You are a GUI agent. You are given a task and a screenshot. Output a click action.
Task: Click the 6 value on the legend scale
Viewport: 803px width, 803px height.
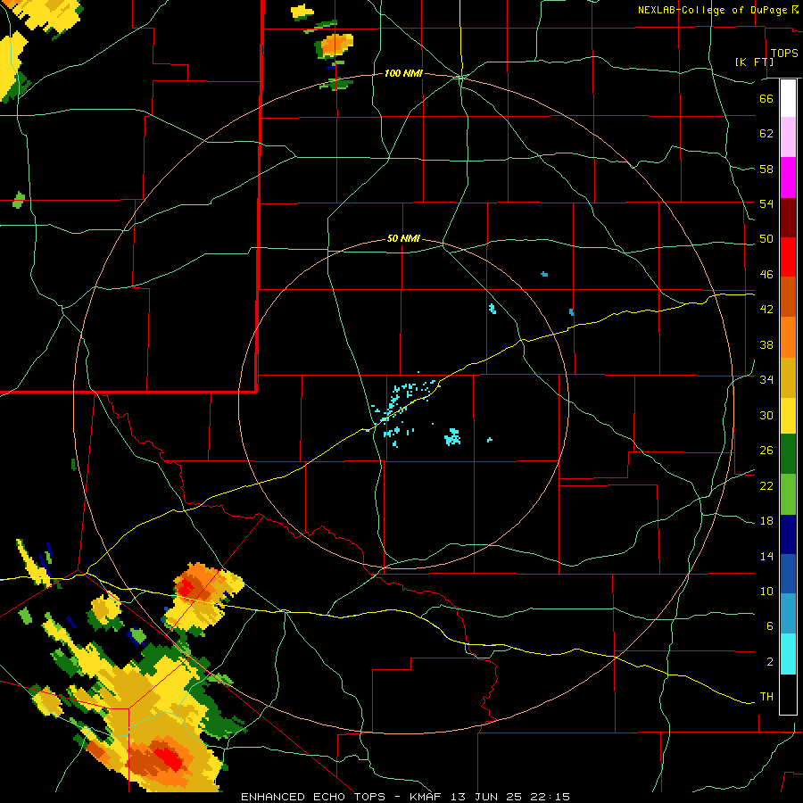(x=769, y=626)
